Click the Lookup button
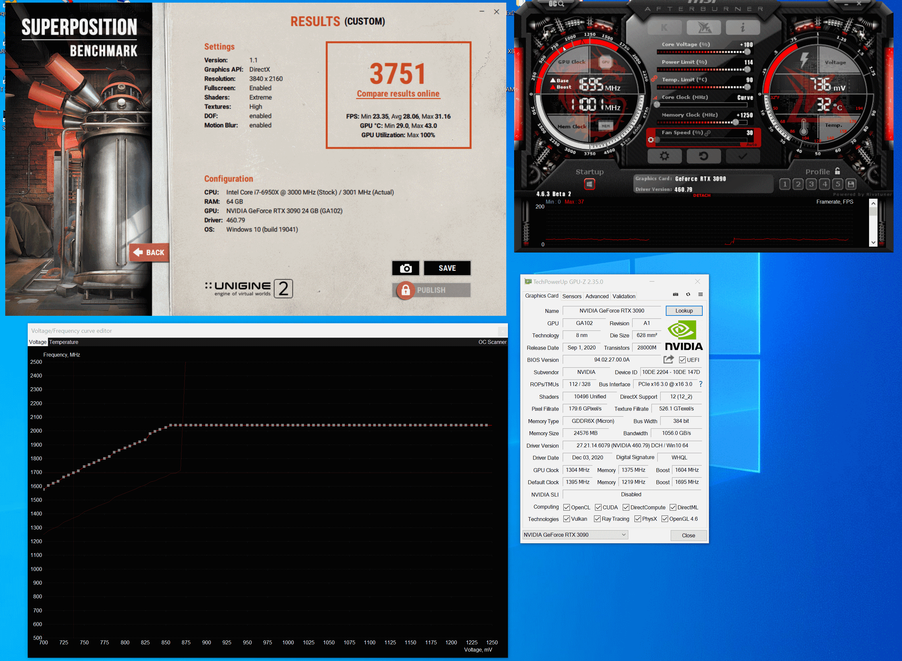 [x=684, y=311]
